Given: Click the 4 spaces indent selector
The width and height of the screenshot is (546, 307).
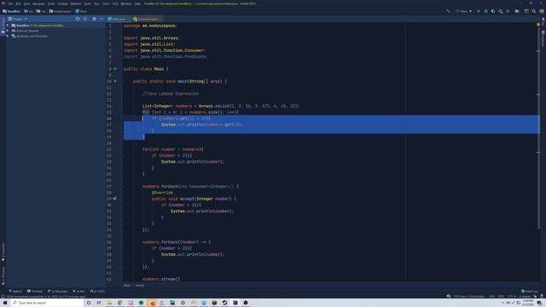Looking at the screenshot, I should tap(525, 296).
